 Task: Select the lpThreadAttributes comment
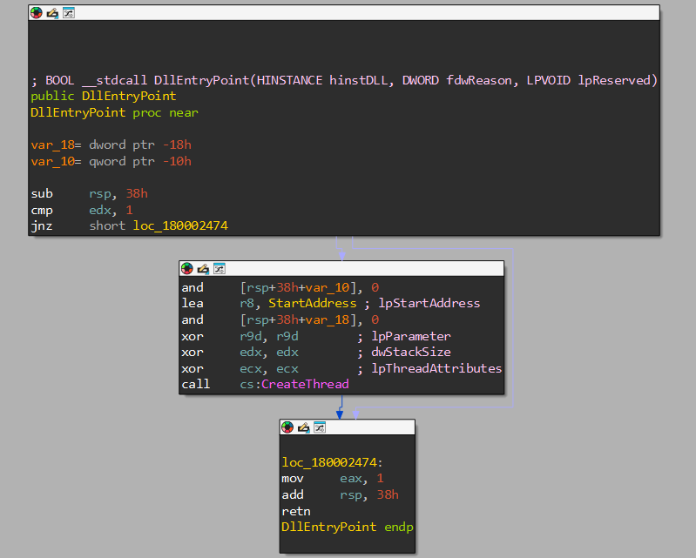(x=429, y=368)
